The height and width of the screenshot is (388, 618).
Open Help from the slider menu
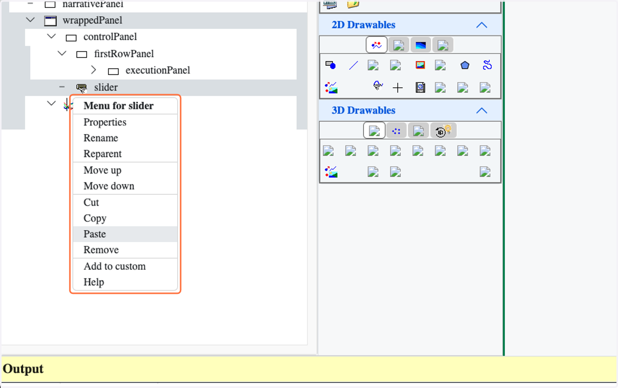pos(125,282)
